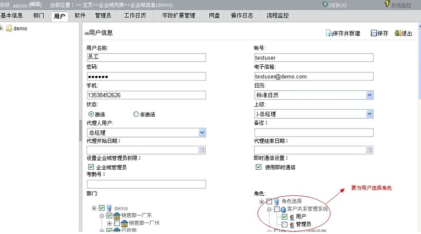Open the 网盘 tab
This screenshot has height=234, width=421.
tap(214, 16)
